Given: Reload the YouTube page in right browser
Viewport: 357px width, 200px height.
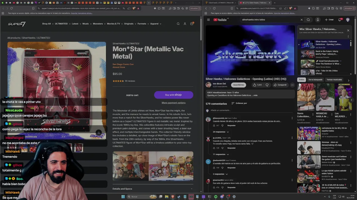Looking at the screenshot, I should [214, 8].
